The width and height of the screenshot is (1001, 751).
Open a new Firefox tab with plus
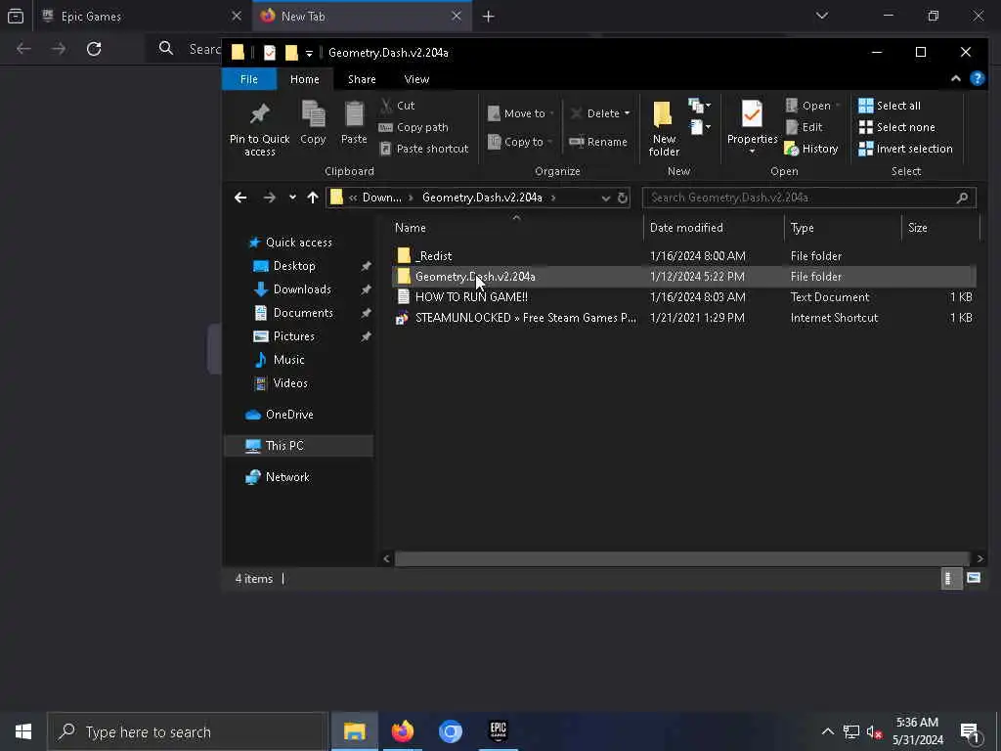[x=488, y=17]
